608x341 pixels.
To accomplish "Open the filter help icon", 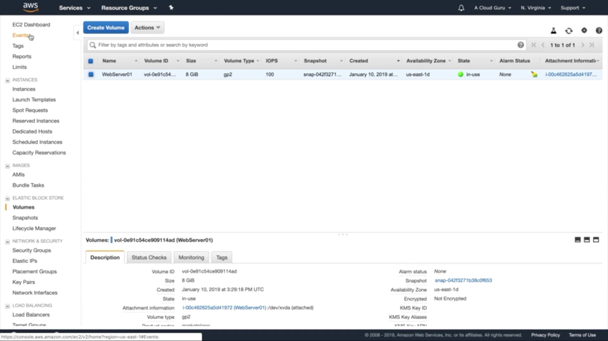I will 521,45.
